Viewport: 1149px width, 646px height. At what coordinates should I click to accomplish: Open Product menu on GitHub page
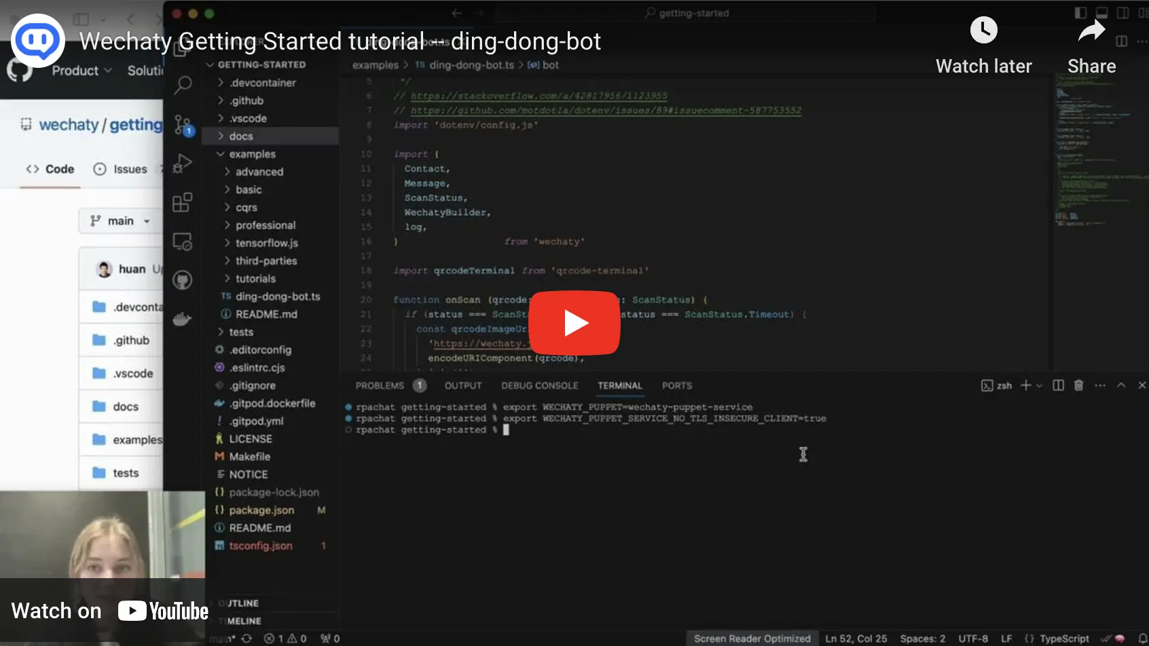pos(81,71)
